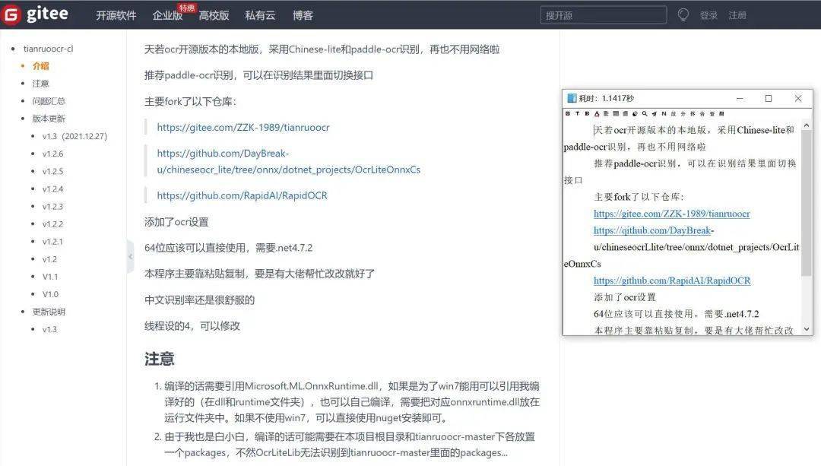Click the B bold icon in OCR toolbar
Screen dimensions: 821x466
586,113
